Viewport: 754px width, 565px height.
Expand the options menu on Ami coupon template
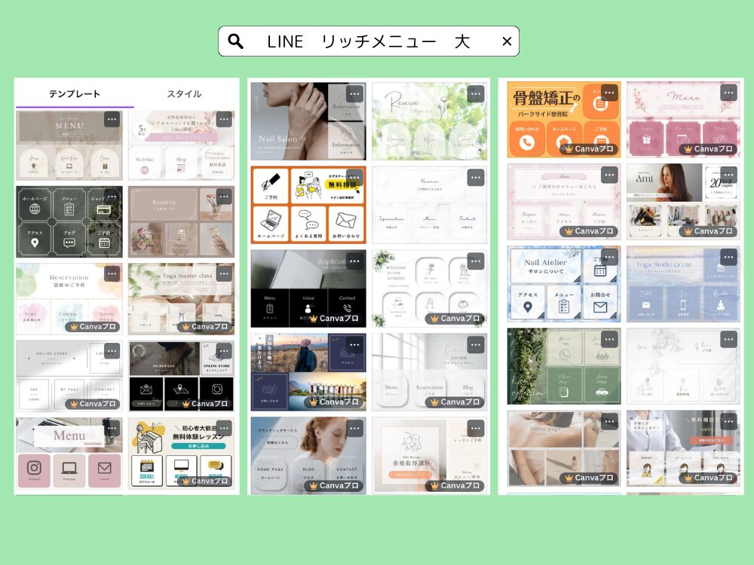728,176
